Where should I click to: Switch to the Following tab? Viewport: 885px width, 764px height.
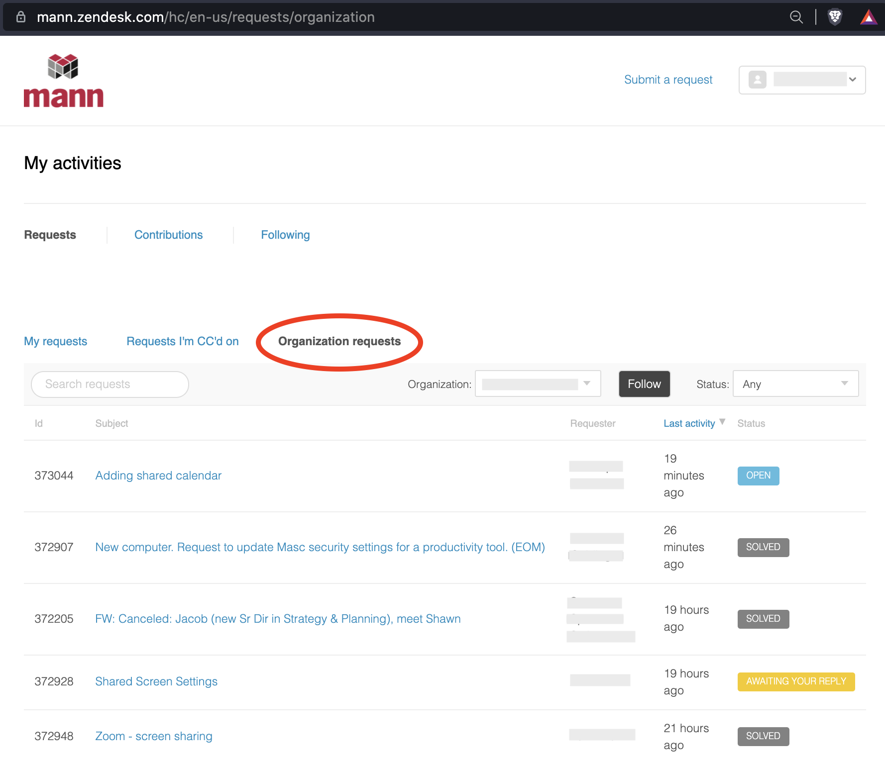point(285,235)
